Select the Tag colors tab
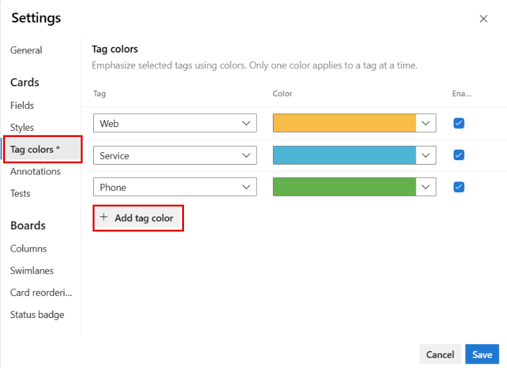The width and height of the screenshot is (507, 368). (x=35, y=150)
